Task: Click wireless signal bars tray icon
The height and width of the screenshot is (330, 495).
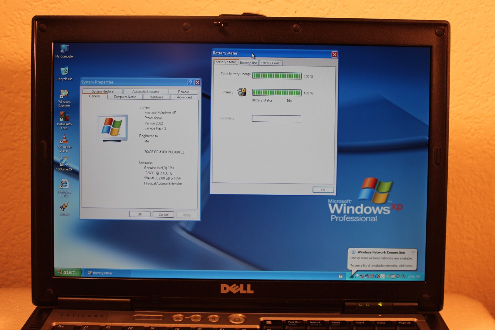Action: pos(351,276)
